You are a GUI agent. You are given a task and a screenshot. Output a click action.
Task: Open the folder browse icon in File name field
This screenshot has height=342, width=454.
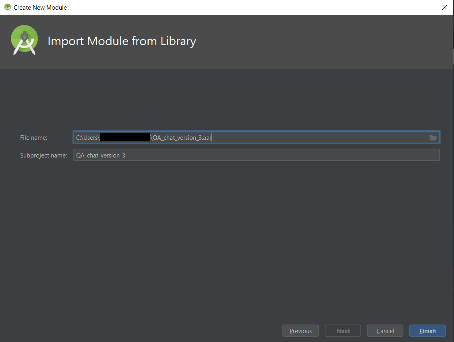[433, 137]
